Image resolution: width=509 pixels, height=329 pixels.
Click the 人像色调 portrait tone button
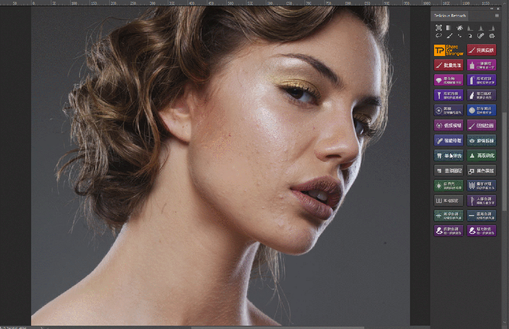click(x=482, y=201)
